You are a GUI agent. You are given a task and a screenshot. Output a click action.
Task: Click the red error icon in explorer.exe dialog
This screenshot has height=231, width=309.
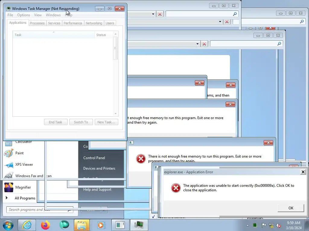tap(176, 188)
